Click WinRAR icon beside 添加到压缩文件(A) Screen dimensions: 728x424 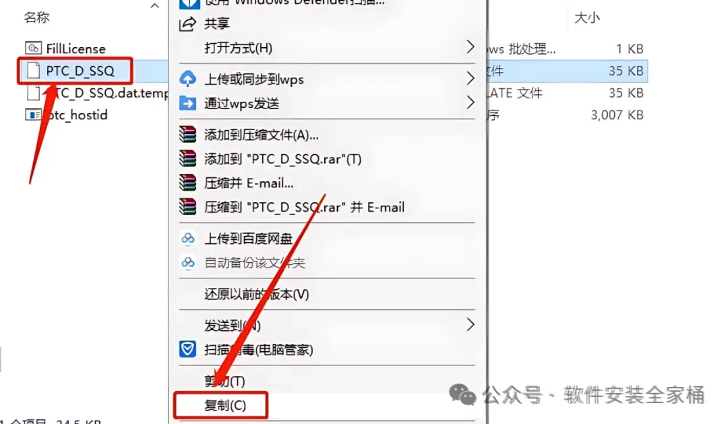[x=187, y=134]
